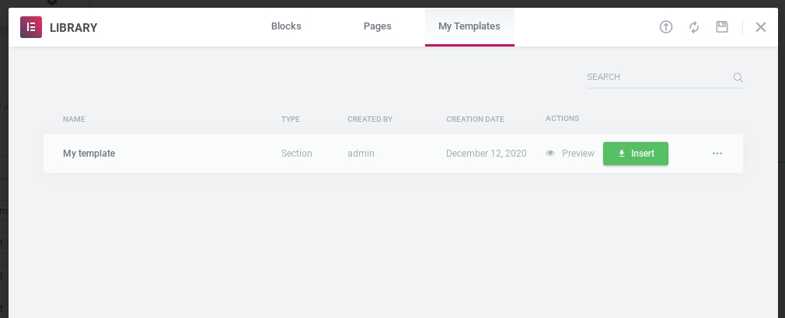This screenshot has width=785, height=318.
Task: Click the "admin" author cell
Action: 361,154
